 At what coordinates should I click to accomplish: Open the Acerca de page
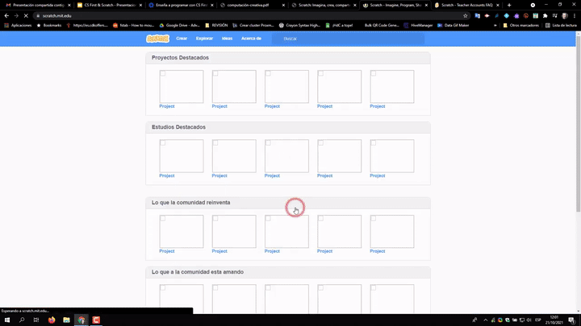click(x=252, y=38)
